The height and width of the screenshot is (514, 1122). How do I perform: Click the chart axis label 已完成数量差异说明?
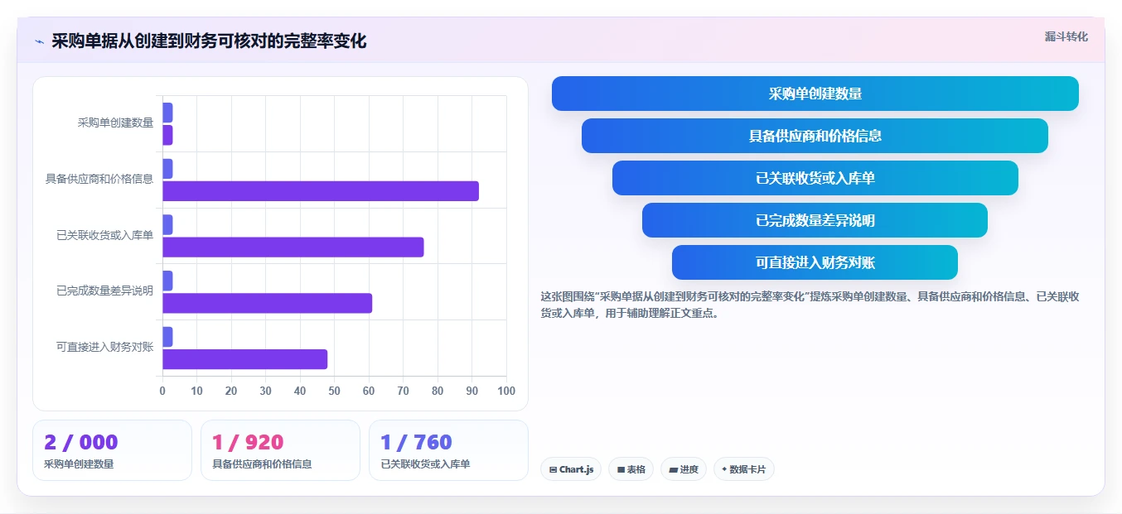(x=104, y=291)
